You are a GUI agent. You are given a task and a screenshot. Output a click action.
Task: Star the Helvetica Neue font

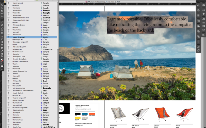[x=8, y=120]
